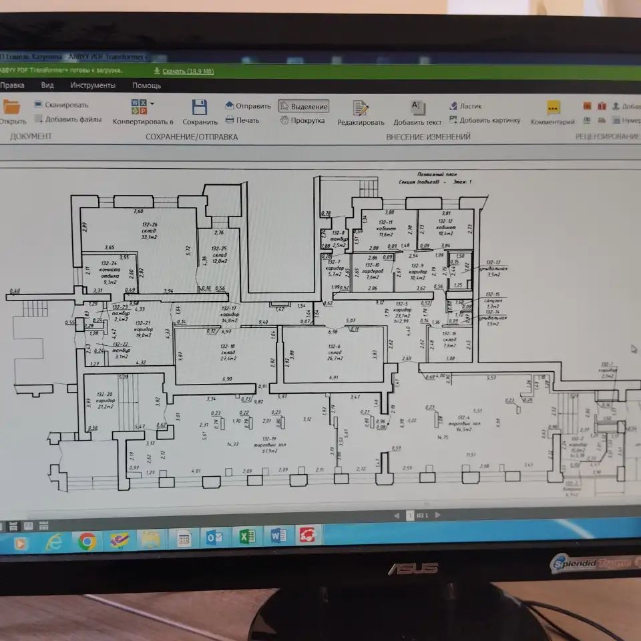
Task: Click the Печать printer button
Action: coord(242,120)
